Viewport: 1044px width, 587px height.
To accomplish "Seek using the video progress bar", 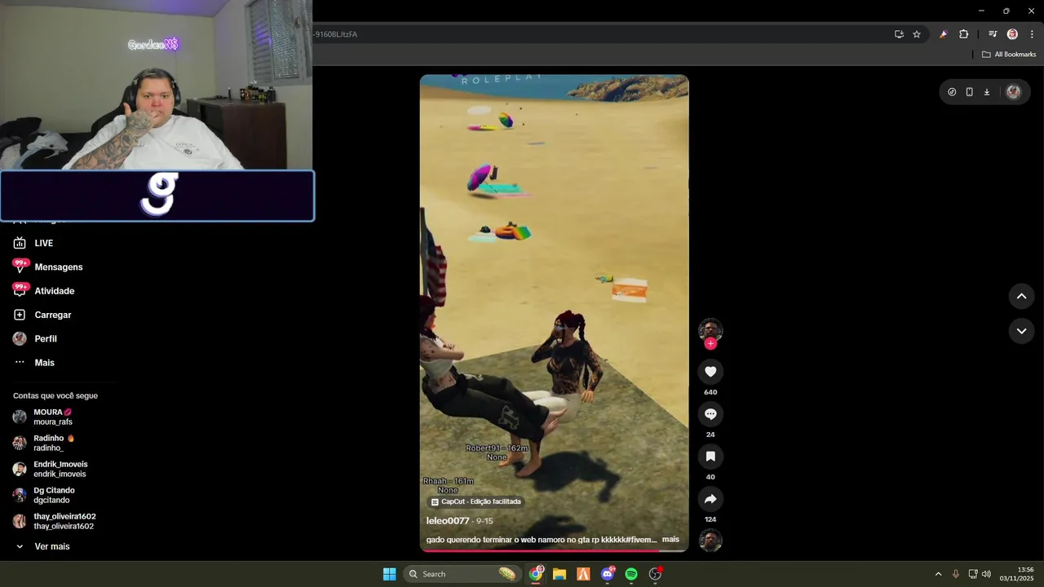I will [554, 551].
